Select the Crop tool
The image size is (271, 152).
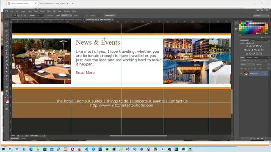pyautogui.click(x=7, y=38)
